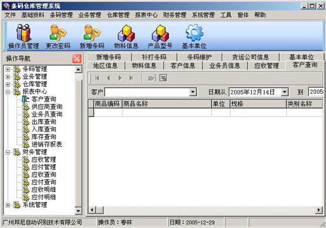
Task: Collapse the 财务管理 tree node
Action: pyautogui.click(x=8, y=152)
